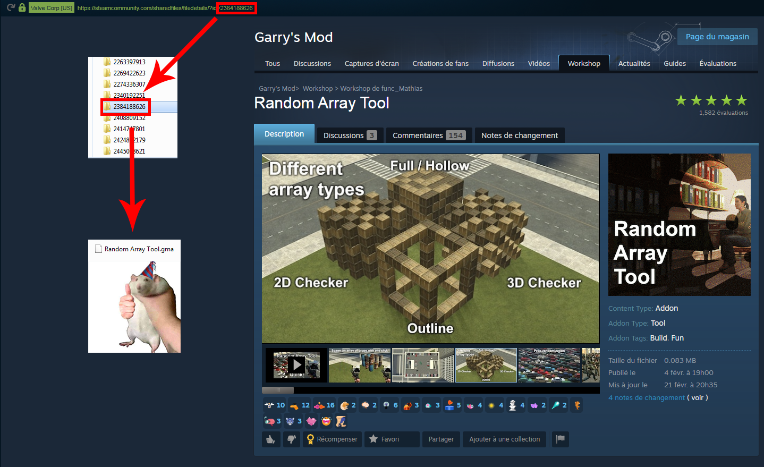Click the thumbnail strip scrollbar handle
This screenshot has width=764, height=467.
pos(278,390)
